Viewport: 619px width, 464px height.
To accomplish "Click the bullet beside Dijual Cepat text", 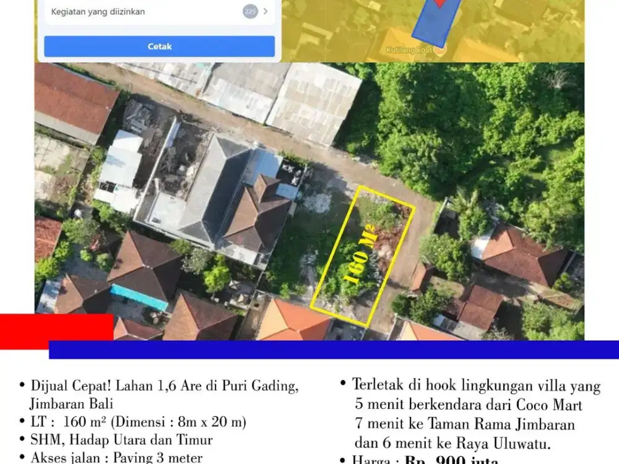I will coord(24,384).
